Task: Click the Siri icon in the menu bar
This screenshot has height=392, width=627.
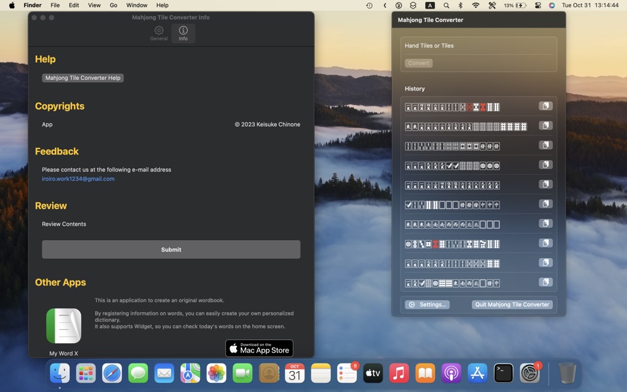Action: 552,5
